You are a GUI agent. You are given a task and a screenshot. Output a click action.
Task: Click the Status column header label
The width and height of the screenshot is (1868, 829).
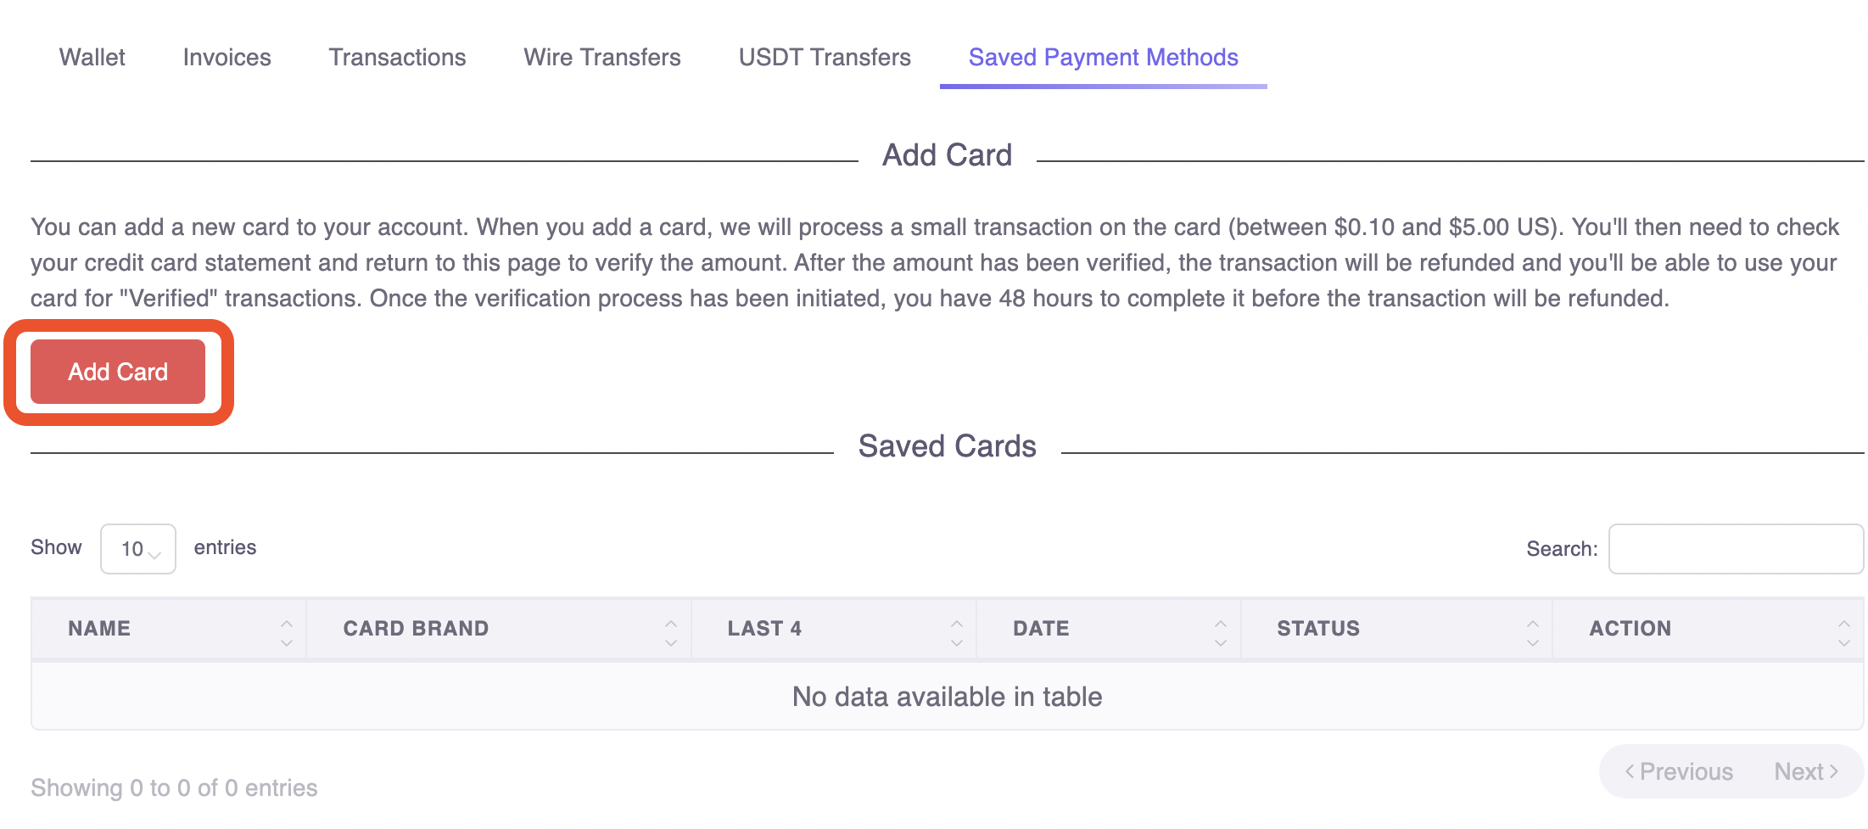(x=1318, y=629)
